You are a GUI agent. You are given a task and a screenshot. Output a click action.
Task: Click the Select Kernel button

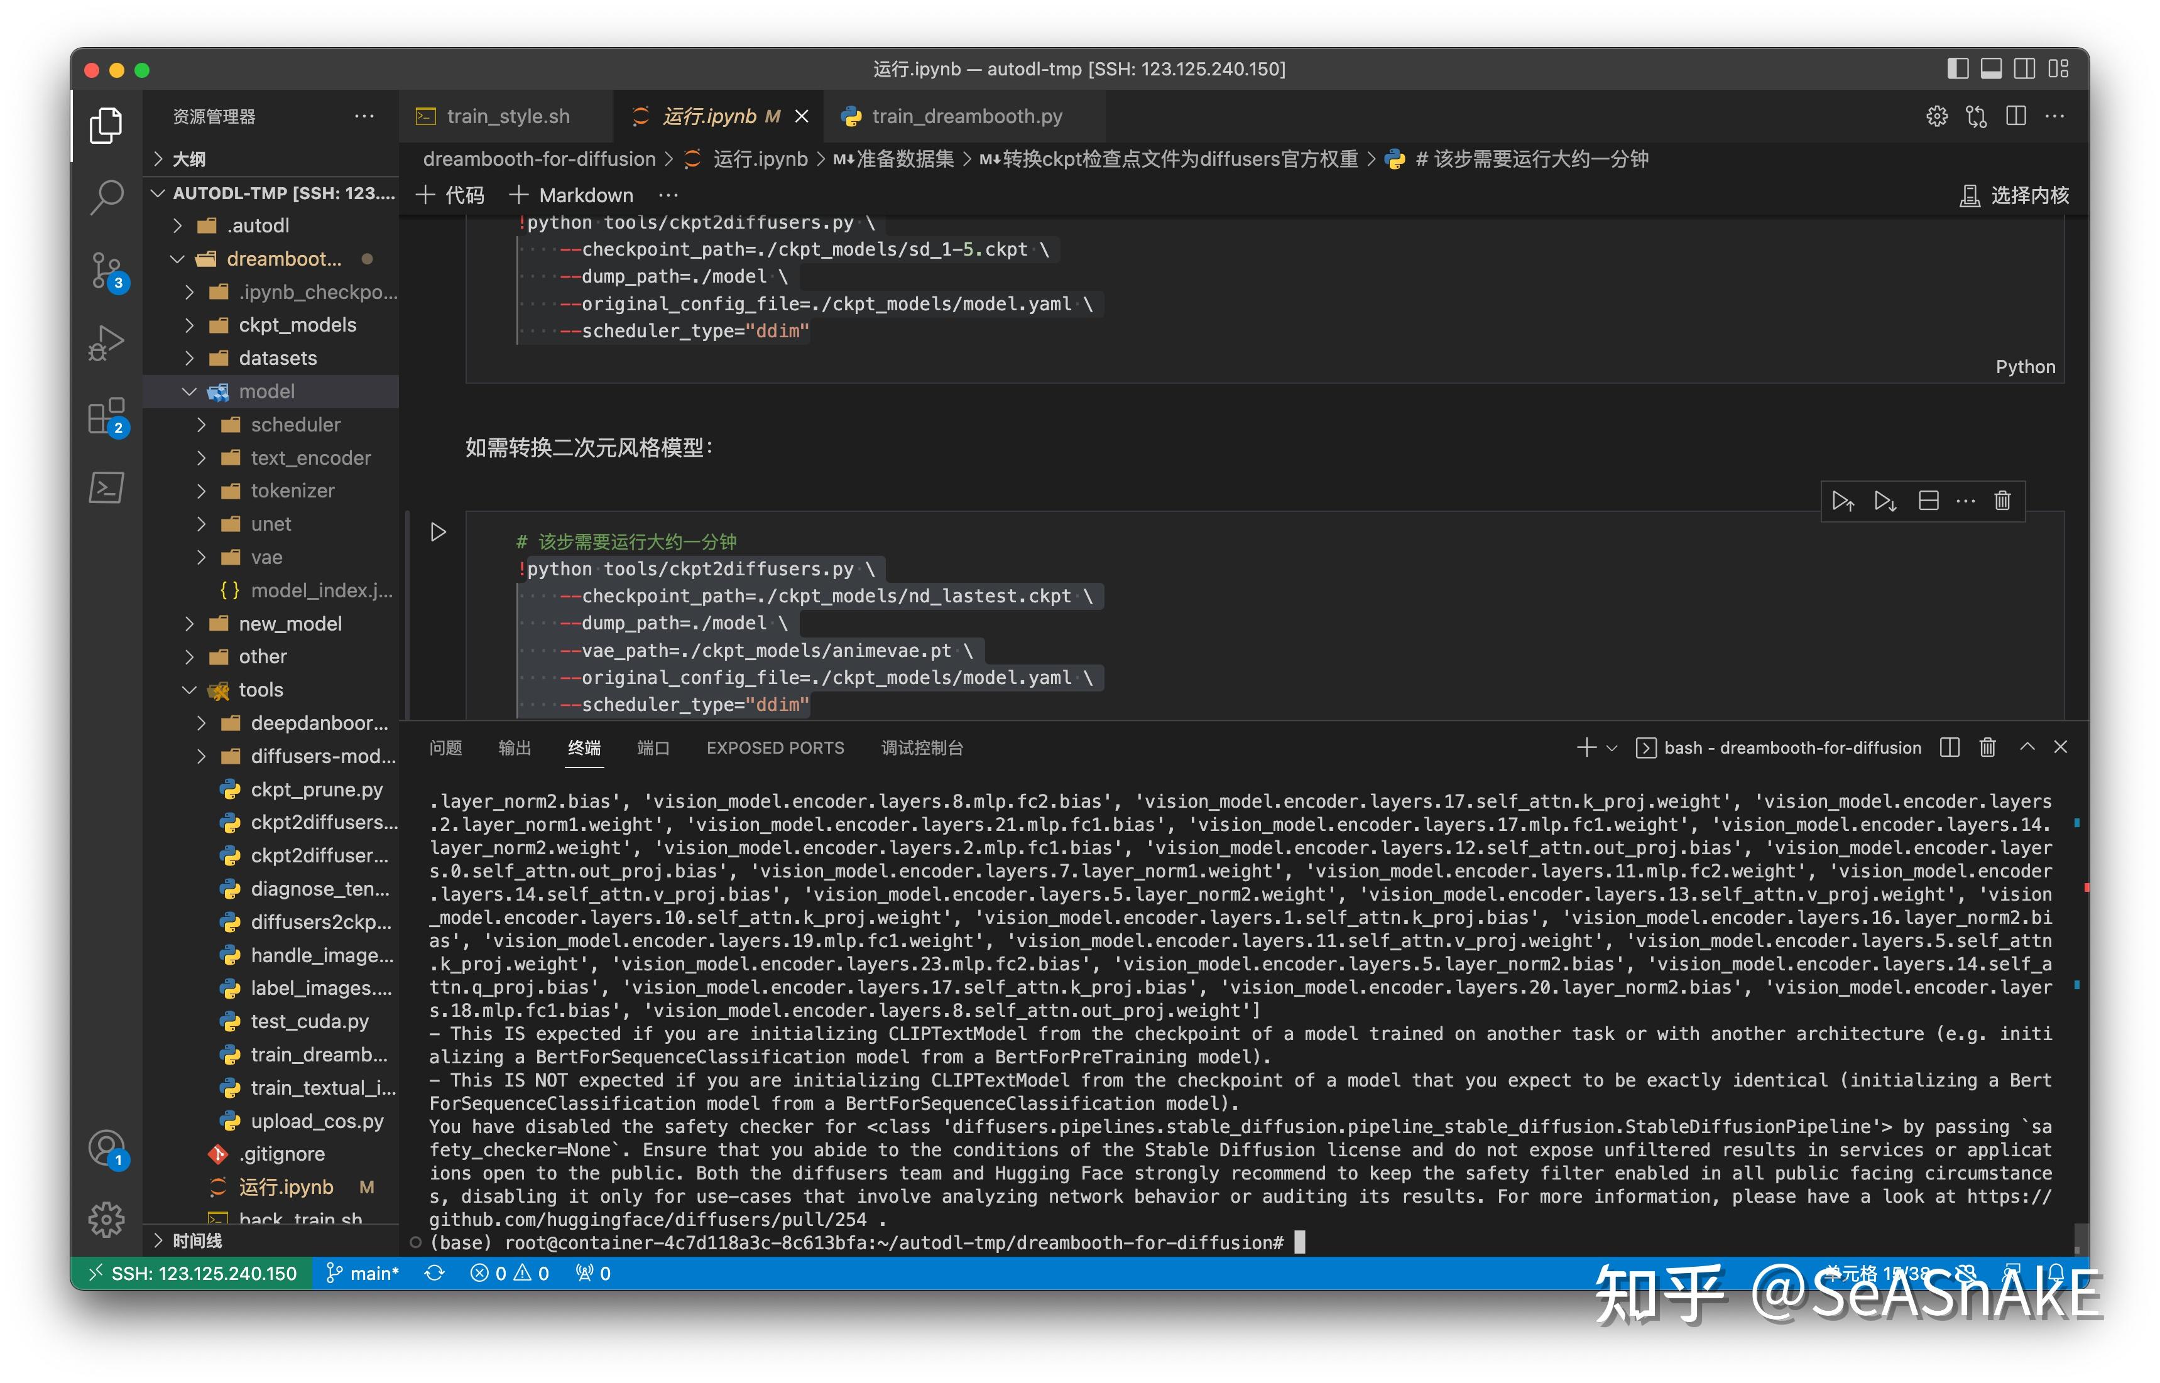tap(2013, 196)
